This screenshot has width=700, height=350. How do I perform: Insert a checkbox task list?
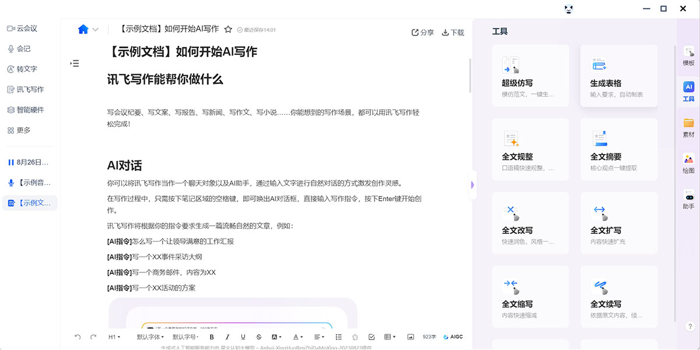click(x=372, y=337)
